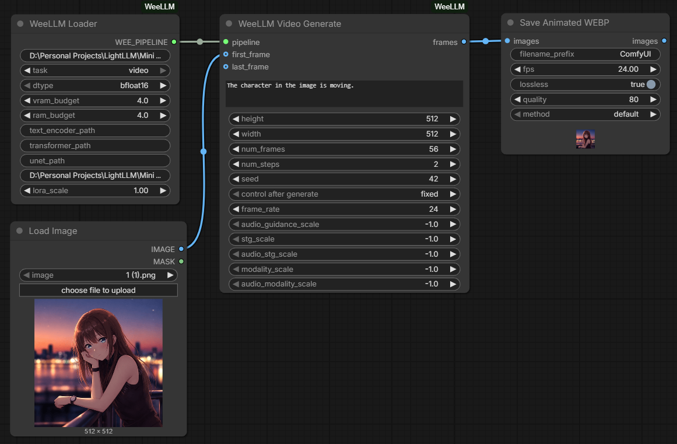This screenshot has height=444, width=677.
Task: Click the IMAGE output socket on Load Image
Action: point(181,249)
